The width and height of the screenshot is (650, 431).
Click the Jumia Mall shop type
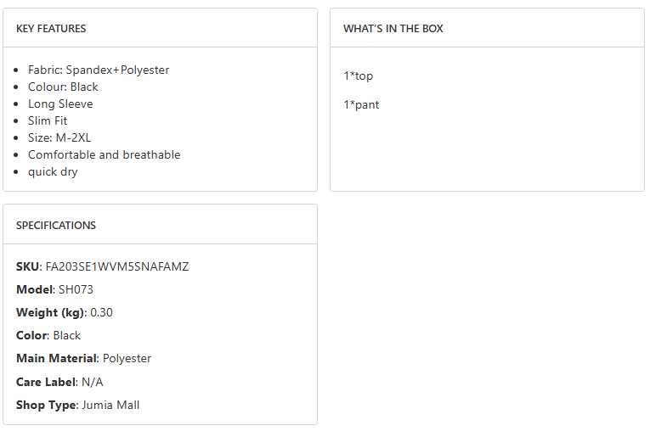pos(110,406)
